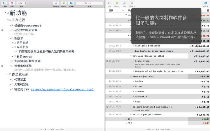
Task: Open the inspector (检查器) in left window
Action: [x=71, y=3]
